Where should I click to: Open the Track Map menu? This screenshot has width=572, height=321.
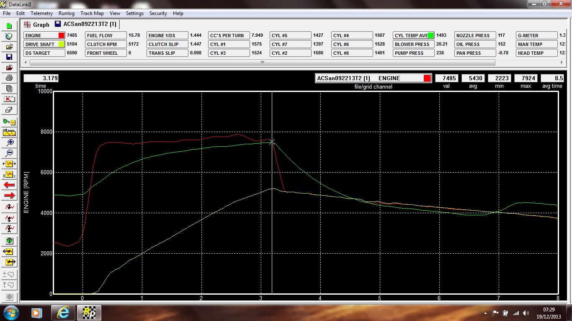92,13
